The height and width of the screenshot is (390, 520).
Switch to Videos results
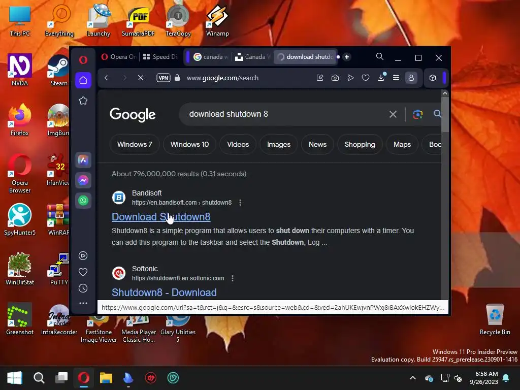[x=238, y=144]
